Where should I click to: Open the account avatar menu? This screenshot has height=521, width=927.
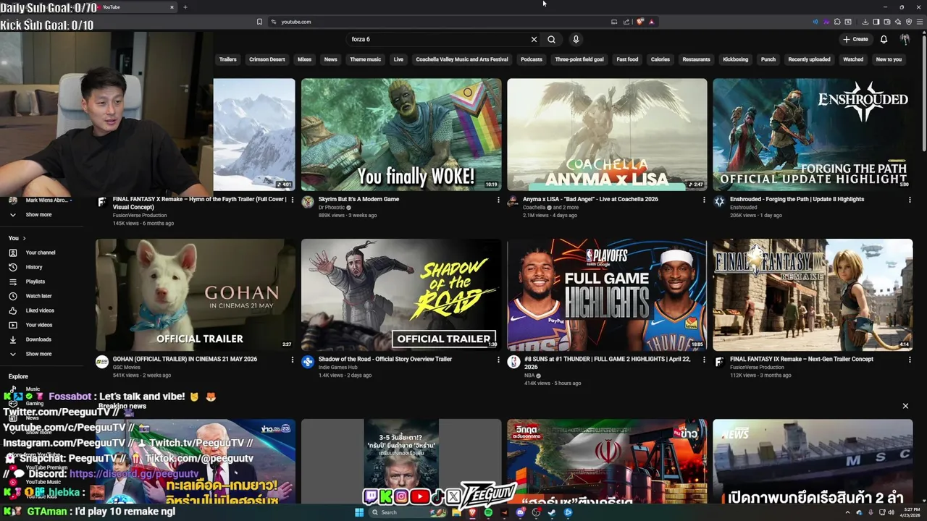point(905,39)
